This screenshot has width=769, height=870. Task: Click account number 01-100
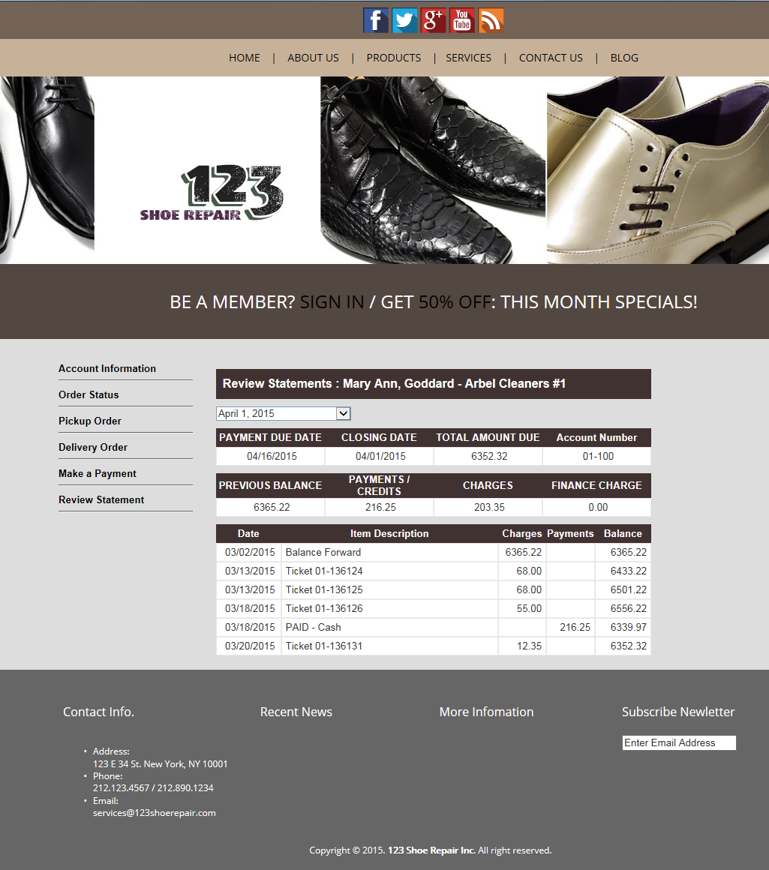pos(598,456)
